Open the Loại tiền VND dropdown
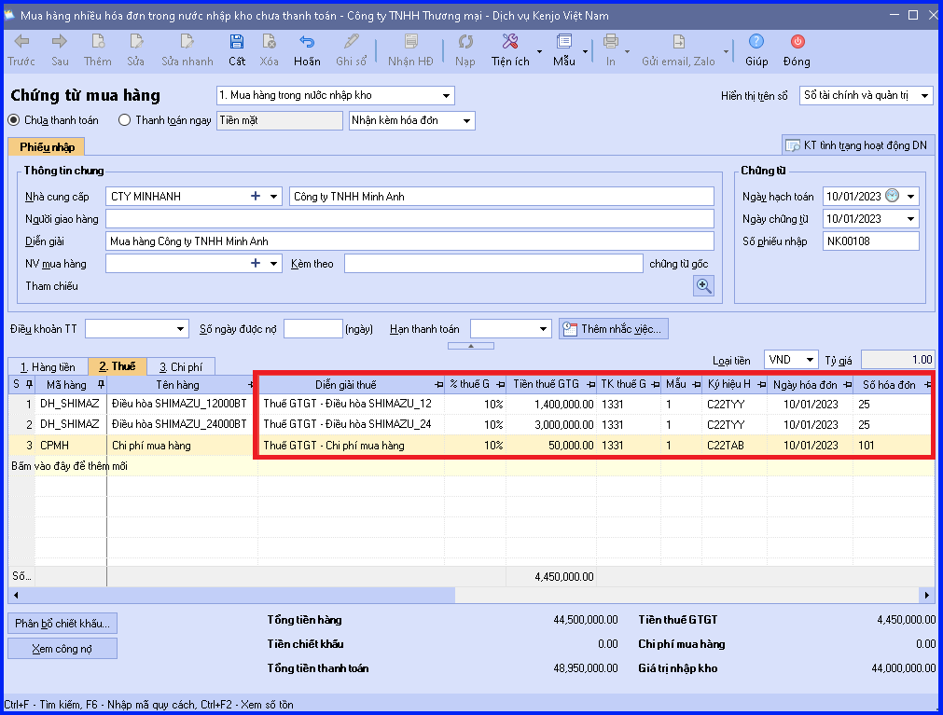Viewport: 943px width, 715px height. click(x=811, y=360)
